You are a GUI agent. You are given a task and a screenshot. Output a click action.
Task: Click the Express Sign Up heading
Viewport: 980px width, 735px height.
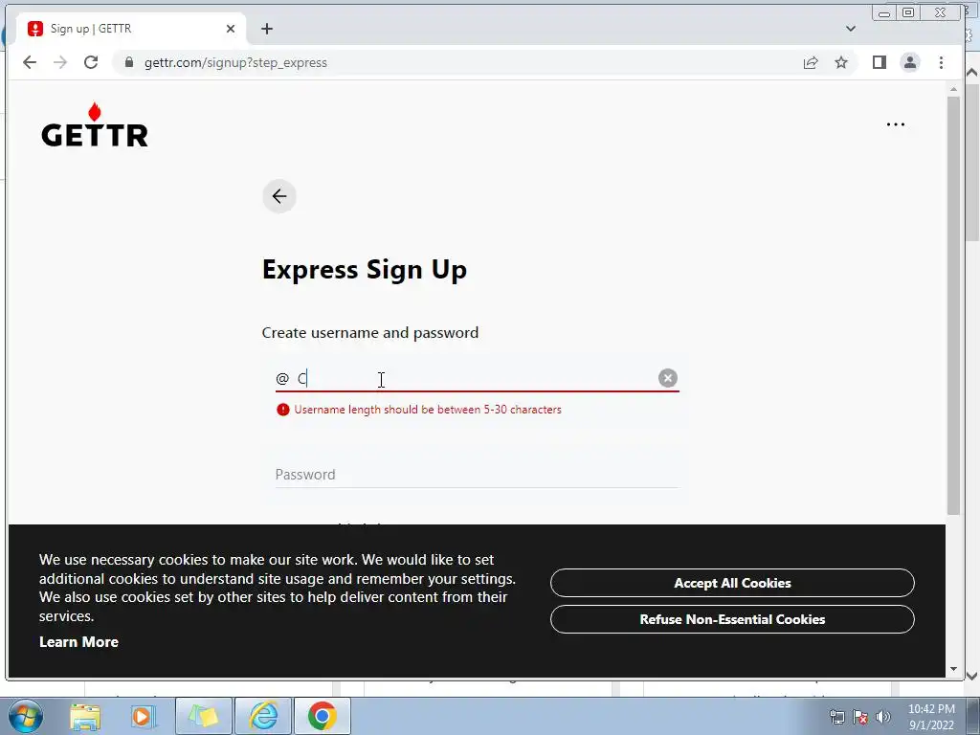tap(365, 270)
